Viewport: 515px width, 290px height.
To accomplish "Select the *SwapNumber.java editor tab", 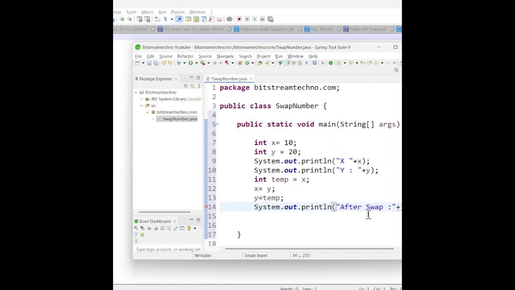I will [x=229, y=79].
